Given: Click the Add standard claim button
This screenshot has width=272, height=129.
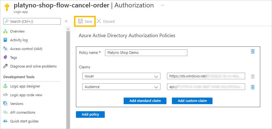Looking at the screenshot, I should pos(145,101).
